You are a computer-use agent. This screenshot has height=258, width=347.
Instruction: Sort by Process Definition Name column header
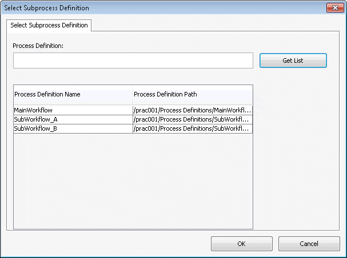pyautogui.click(x=73, y=95)
